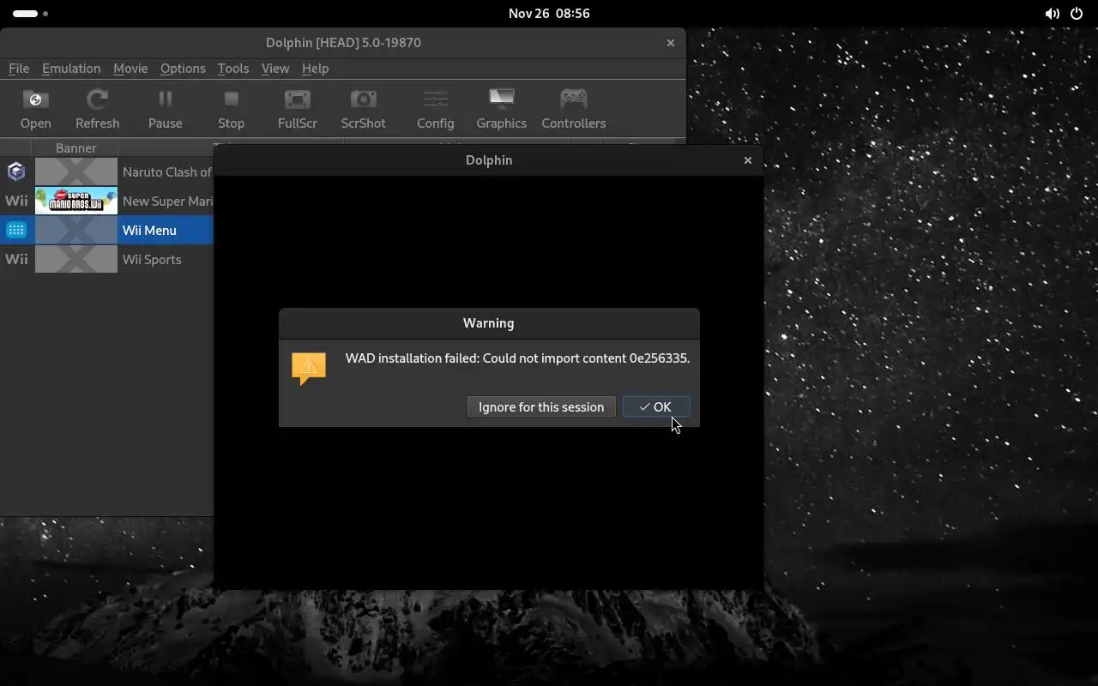Stop emulation using the toolbar

(x=231, y=109)
